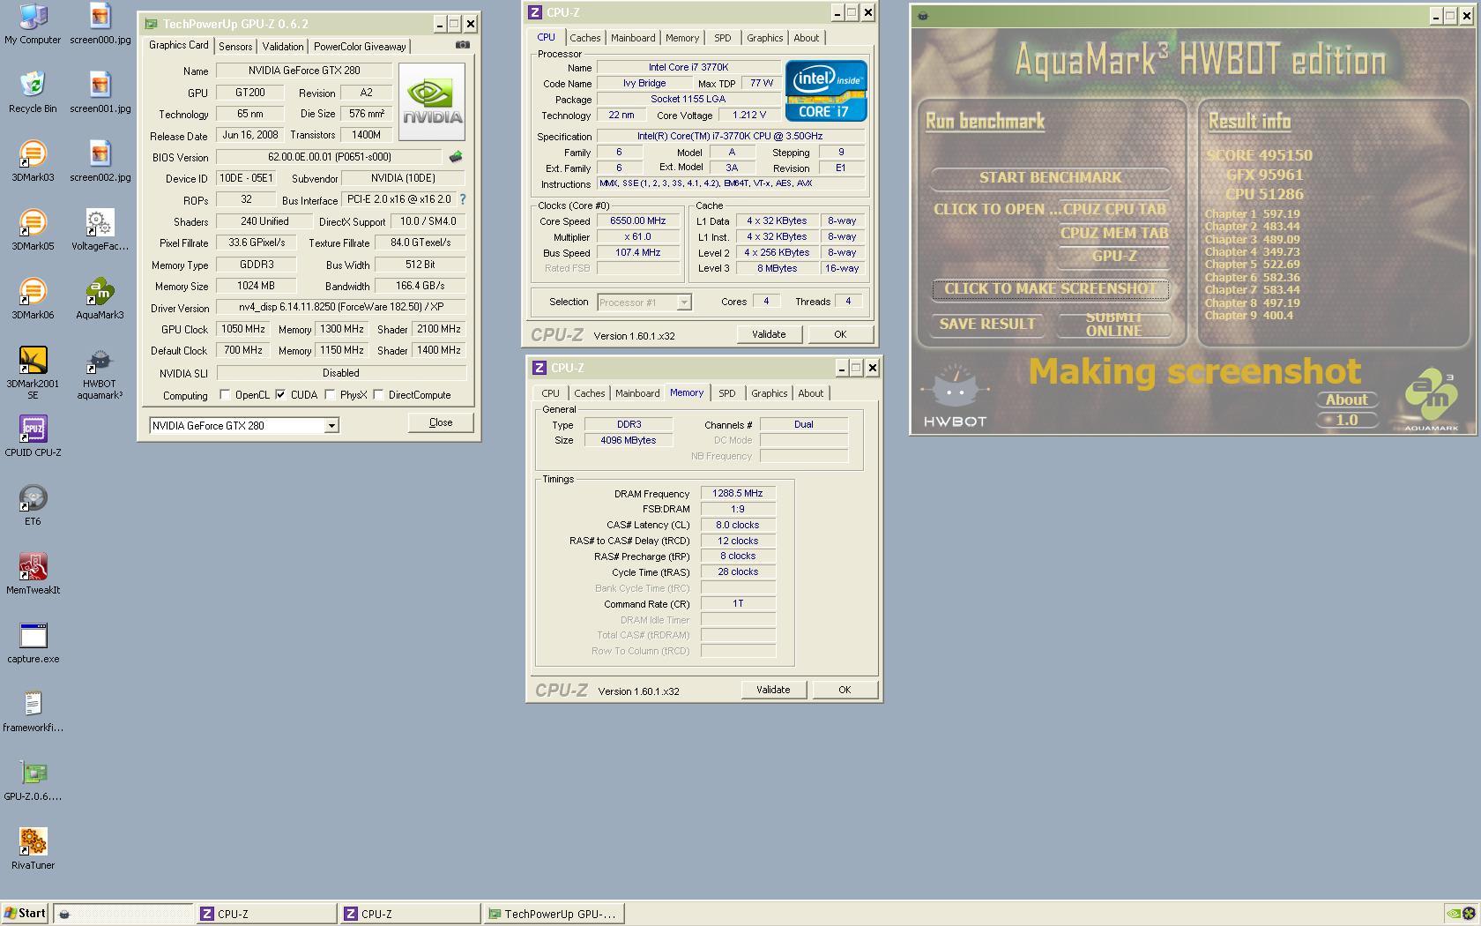Launch 3DMark05 desktop shortcut
1481x926 pixels.
coord(33,230)
